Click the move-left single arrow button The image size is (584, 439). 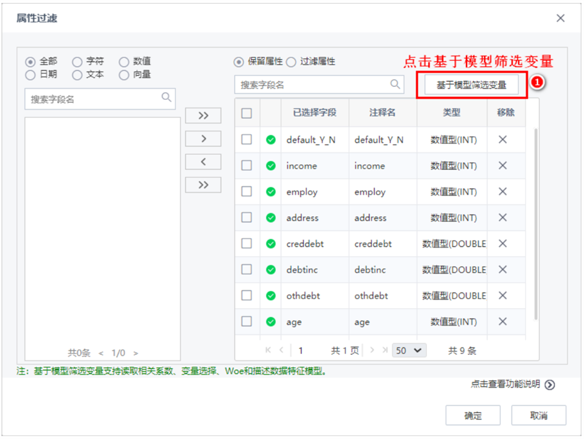[x=203, y=161]
